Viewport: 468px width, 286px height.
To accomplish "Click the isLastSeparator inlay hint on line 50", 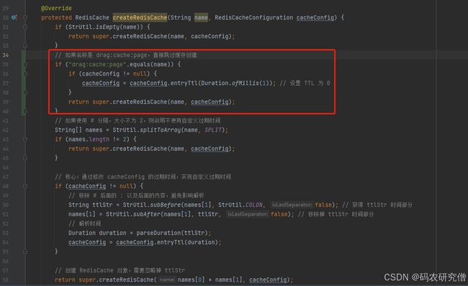I will coord(292,205).
